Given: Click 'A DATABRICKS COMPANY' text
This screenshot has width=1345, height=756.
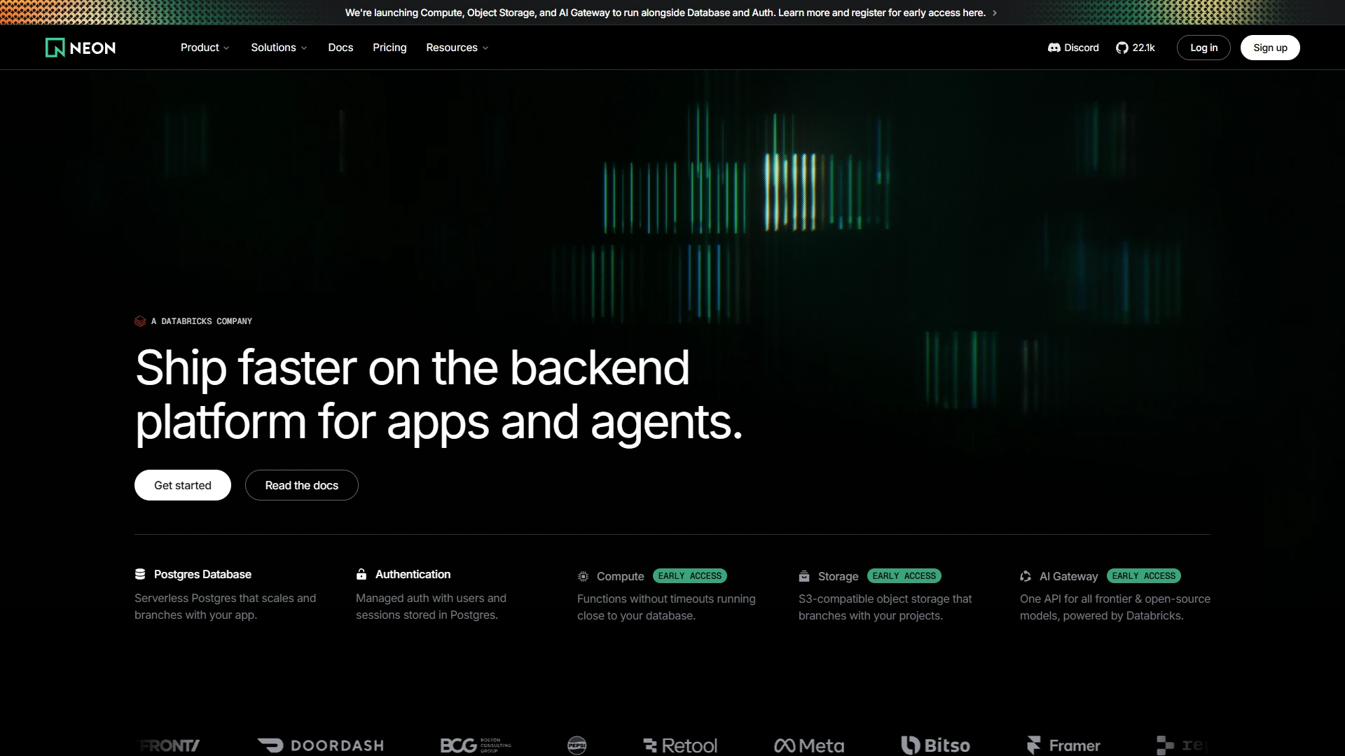Looking at the screenshot, I should click(x=202, y=321).
